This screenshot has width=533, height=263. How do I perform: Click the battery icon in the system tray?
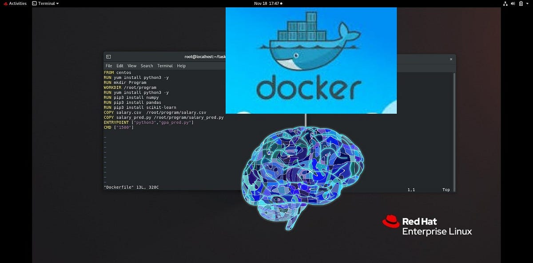tap(521, 3)
